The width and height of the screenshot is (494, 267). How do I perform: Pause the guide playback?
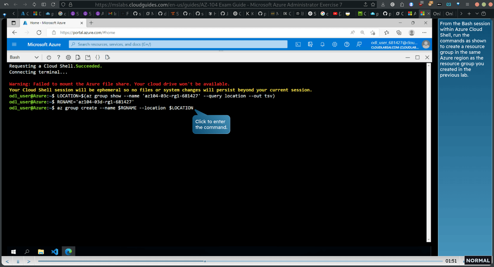18,261
